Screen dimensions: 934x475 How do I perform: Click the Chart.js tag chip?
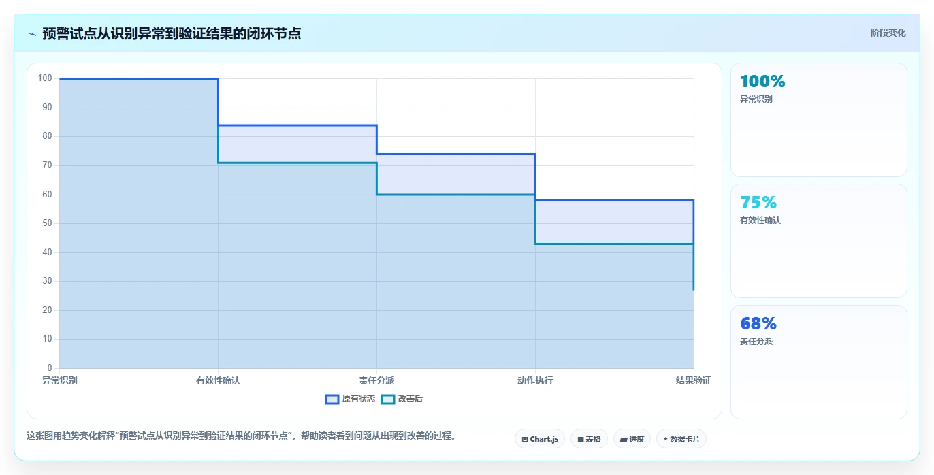point(540,439)
